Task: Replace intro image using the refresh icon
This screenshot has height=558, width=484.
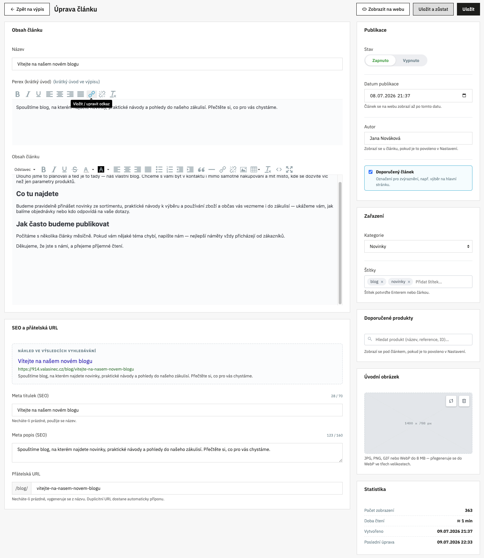Action: click(x=451, y=401)
